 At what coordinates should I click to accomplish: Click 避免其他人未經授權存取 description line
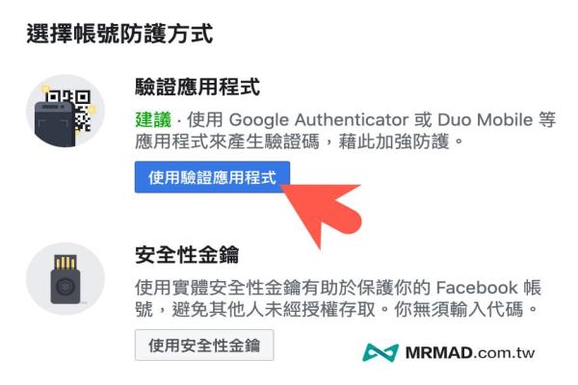click(x=274, y=310)
